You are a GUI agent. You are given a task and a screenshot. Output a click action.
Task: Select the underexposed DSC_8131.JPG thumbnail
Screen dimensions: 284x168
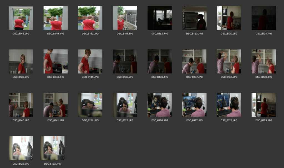(263, 18)
